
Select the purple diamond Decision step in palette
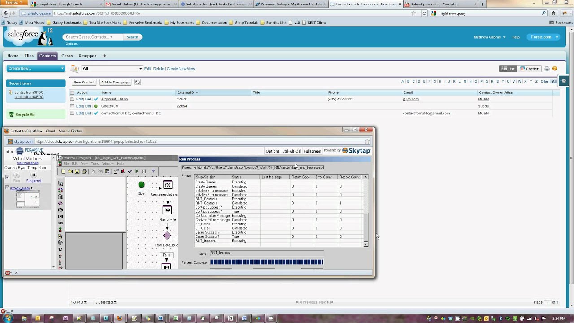61,203
